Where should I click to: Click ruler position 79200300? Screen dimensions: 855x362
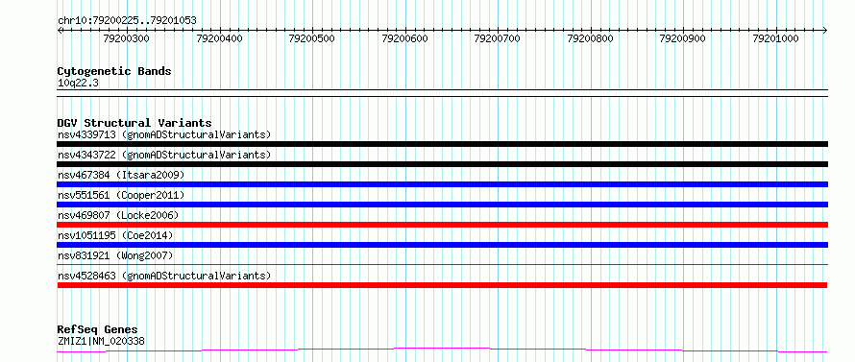coord(126,38)
